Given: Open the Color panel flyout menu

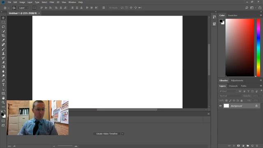Looking at the screenshot, I should (x=261, y=15).
